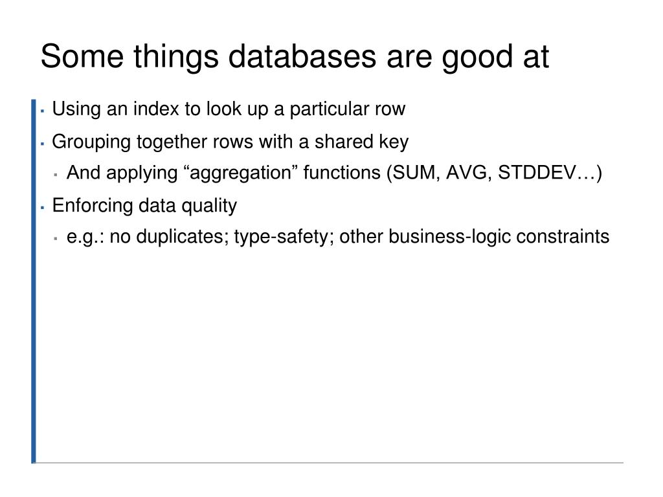Click the slide title 'Some things databases are good at'
This screenshot has height=497, width=663.
[295, 57]
